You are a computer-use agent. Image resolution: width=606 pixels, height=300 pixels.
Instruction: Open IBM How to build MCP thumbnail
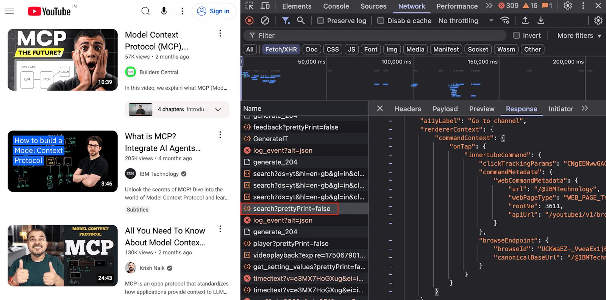(62, 161)
